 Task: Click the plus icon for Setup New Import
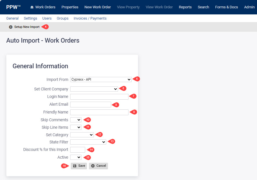[x=11, y=27]
